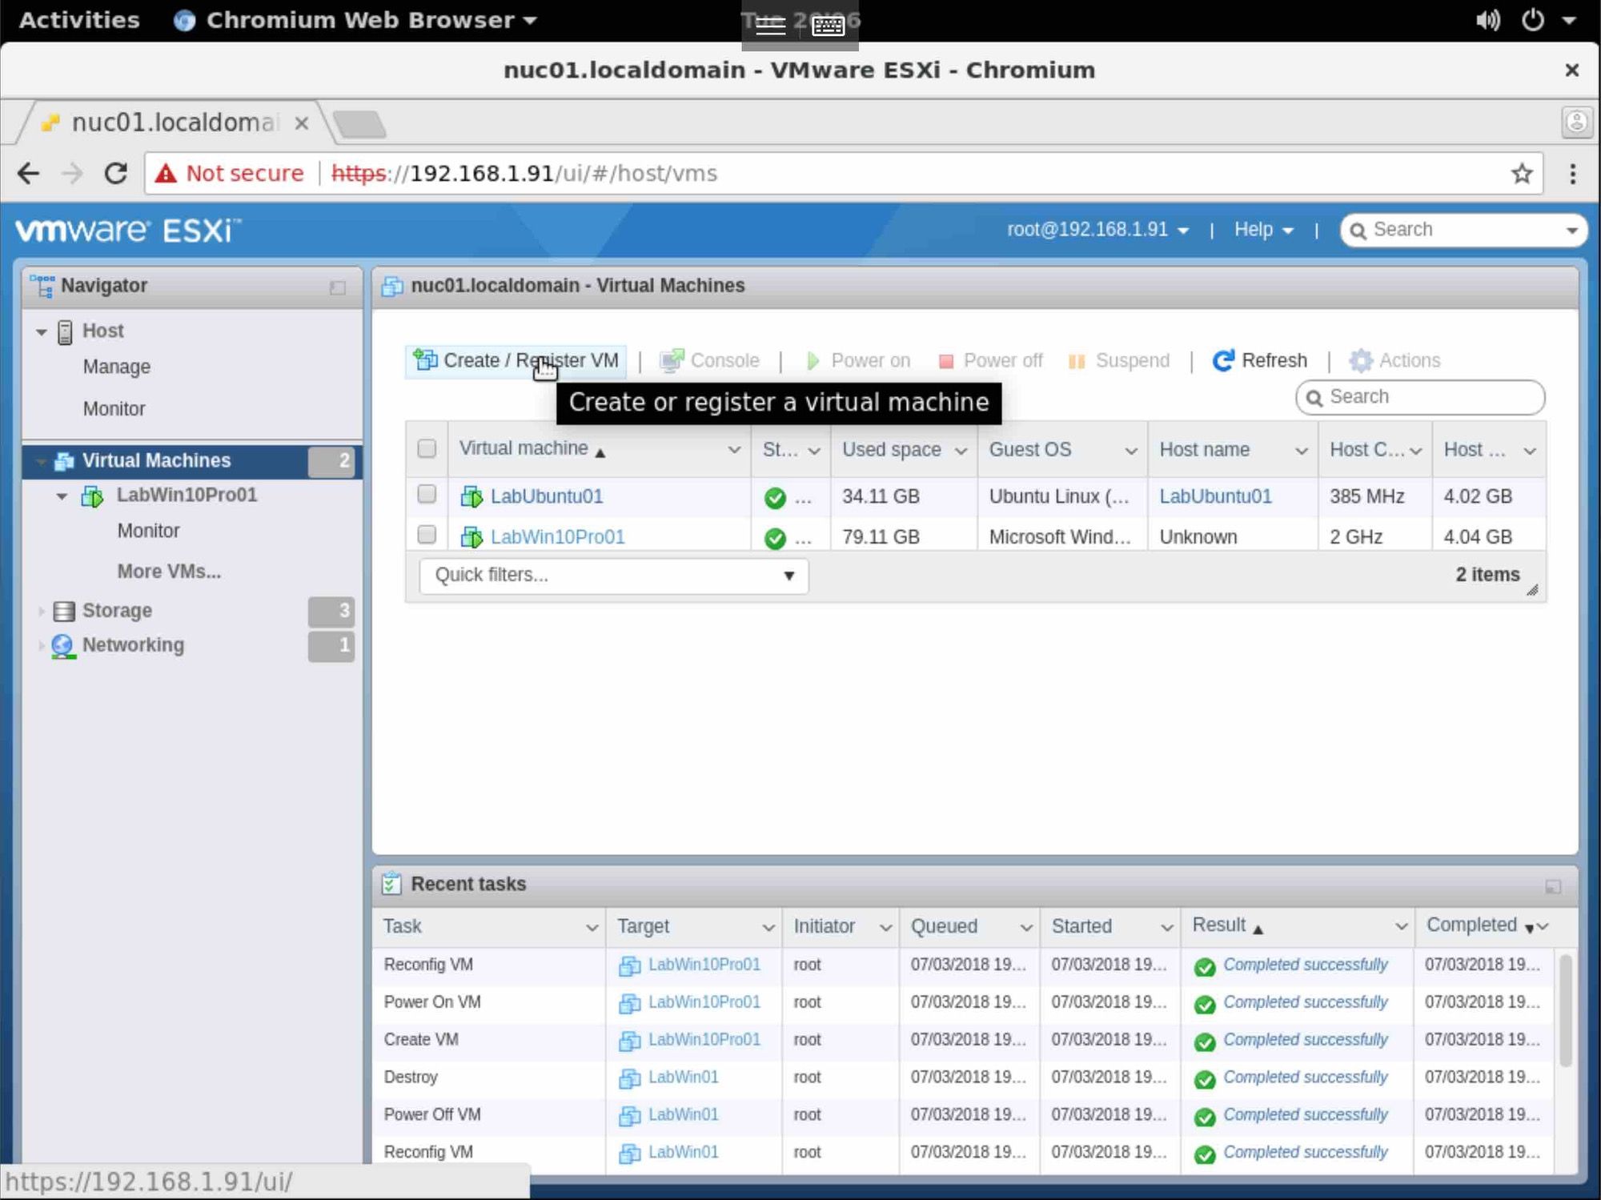The image size is (1601, 1200).
Task: Open the More VMs... entry
Action: [169, 572]
